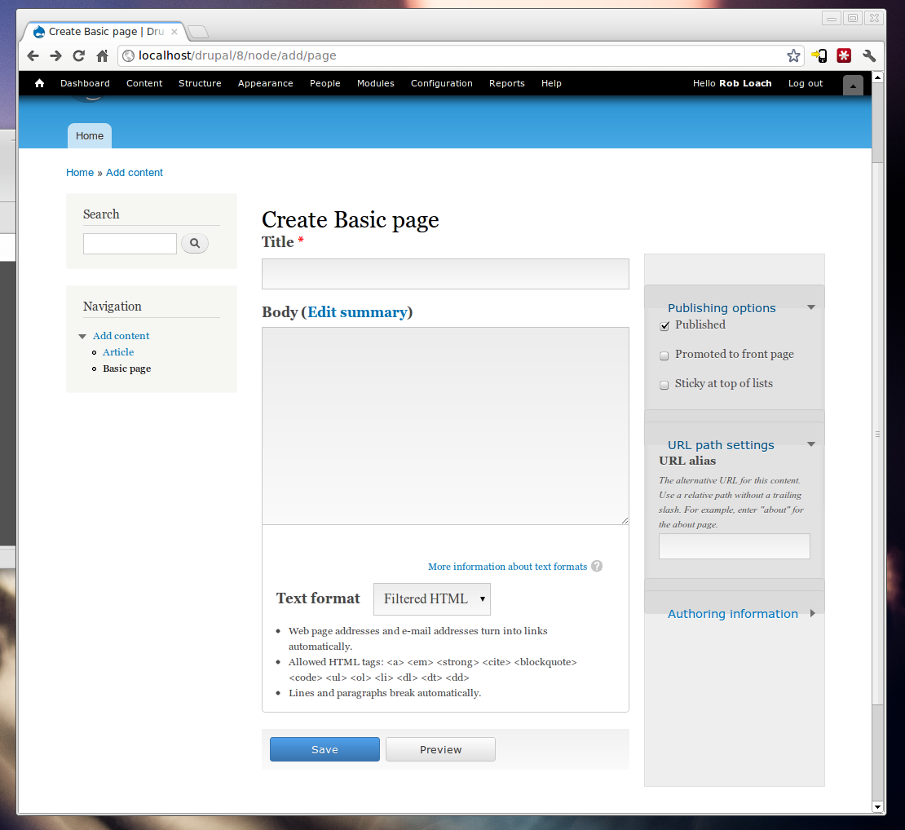Image resolution: width=905 pixels, height=830 pixels.
Task: Open the Modules admin menu
Action: pyautogui.click(x=375, y=83)
